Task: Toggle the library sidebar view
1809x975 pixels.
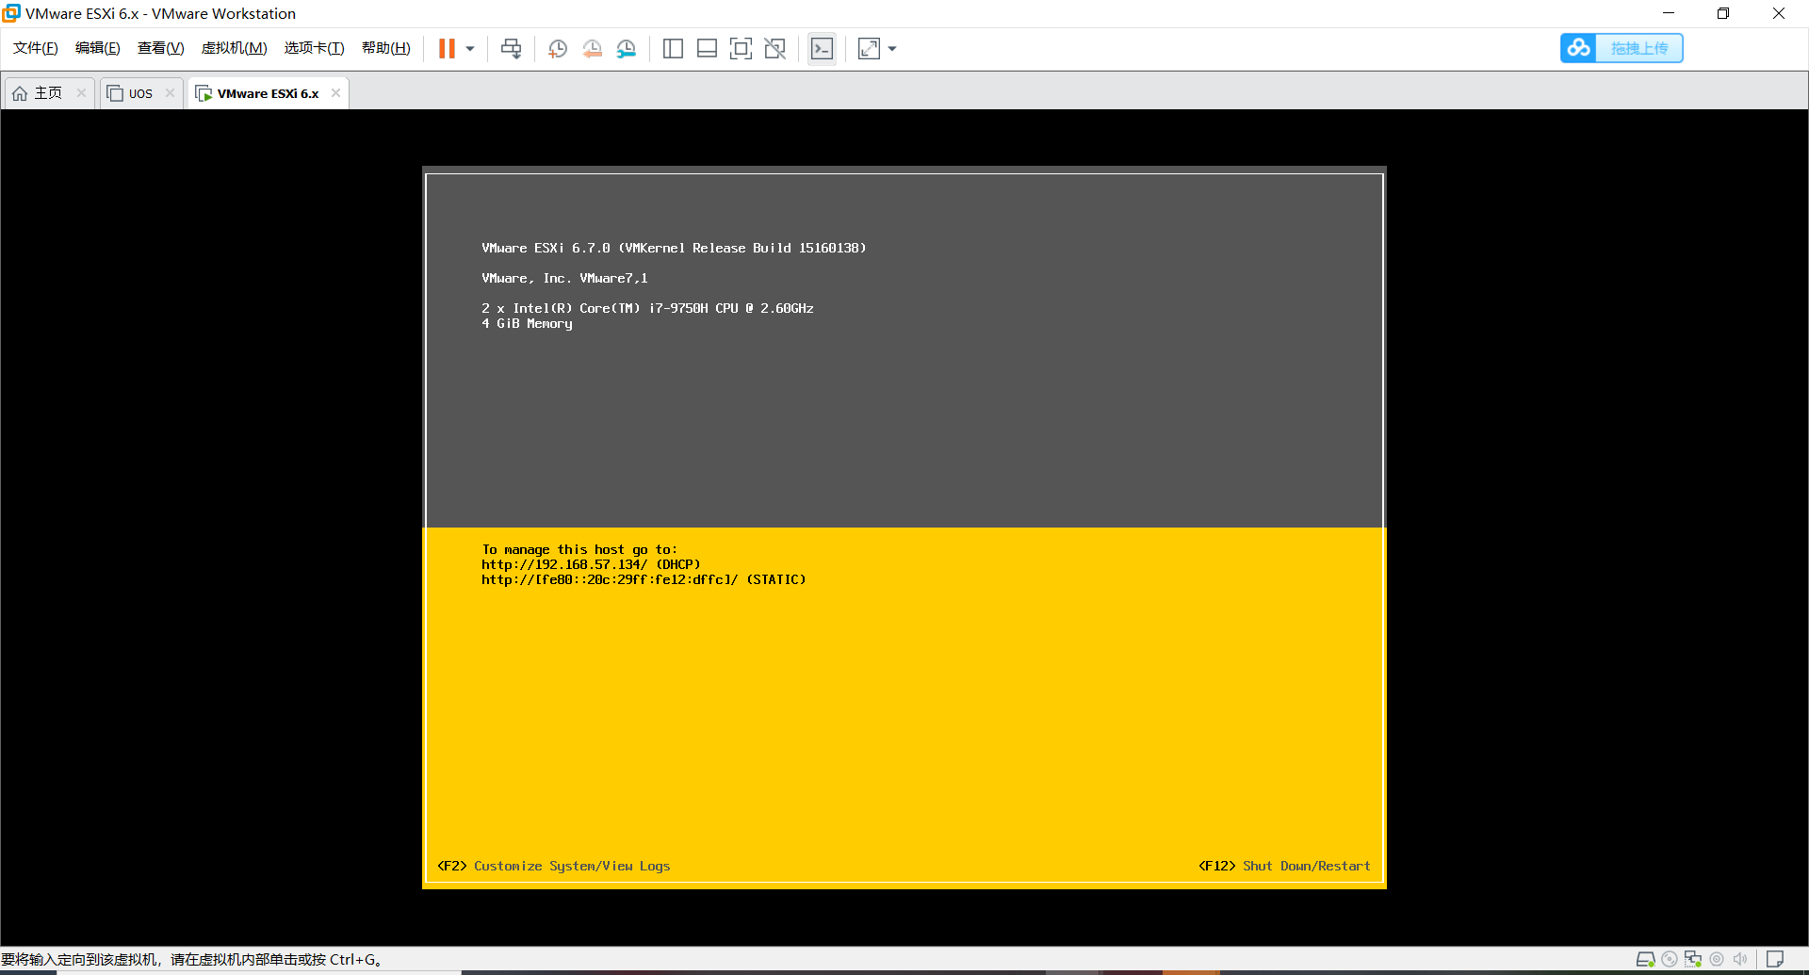Action: pyautogui.click(x=673, y=48)
